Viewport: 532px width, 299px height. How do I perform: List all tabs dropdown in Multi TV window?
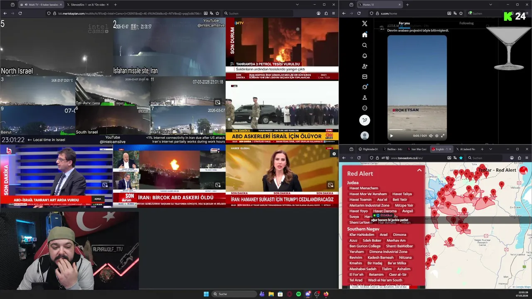[297, 5]
